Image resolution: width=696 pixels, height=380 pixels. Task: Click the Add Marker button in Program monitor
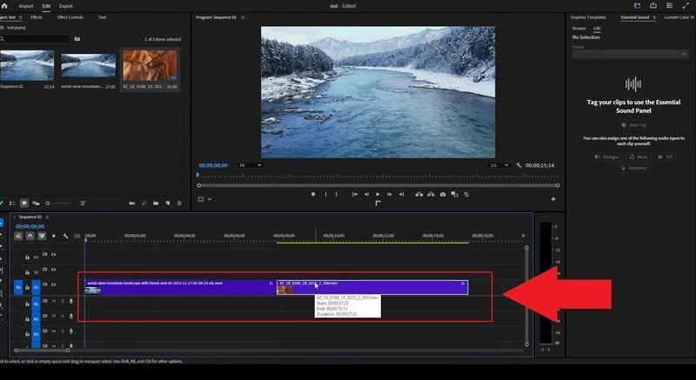[313, 194]
